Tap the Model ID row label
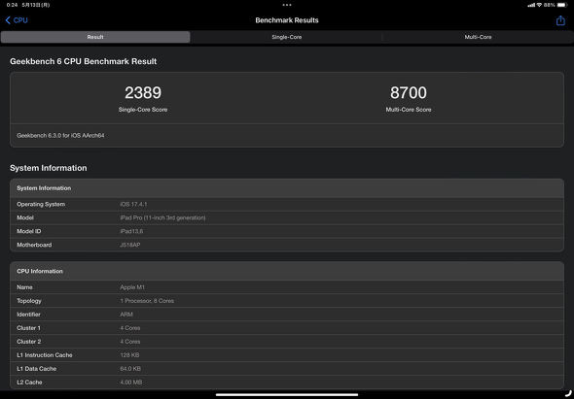This screenshot has width=574, height=399. pyautogui.click(x=28, y=231)
